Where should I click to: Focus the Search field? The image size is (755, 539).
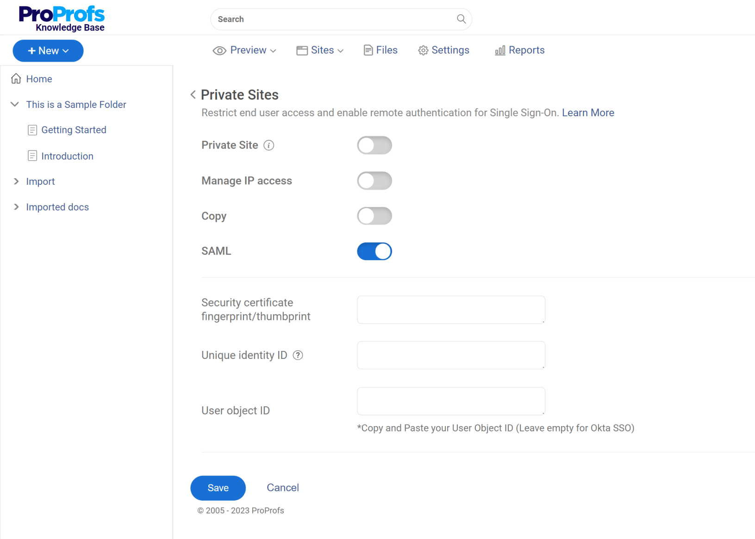341,19
